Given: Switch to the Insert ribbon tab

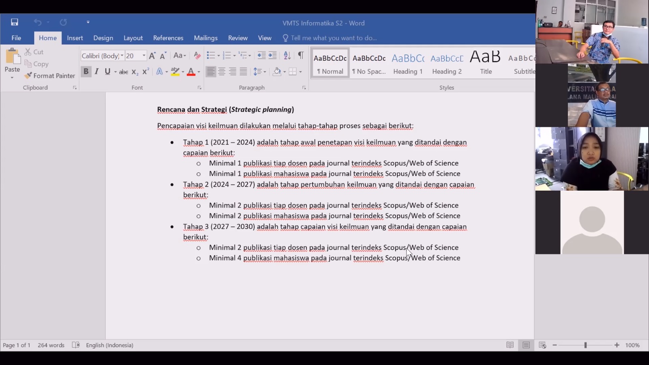Looking at the screenshot, I should point(75,38).
